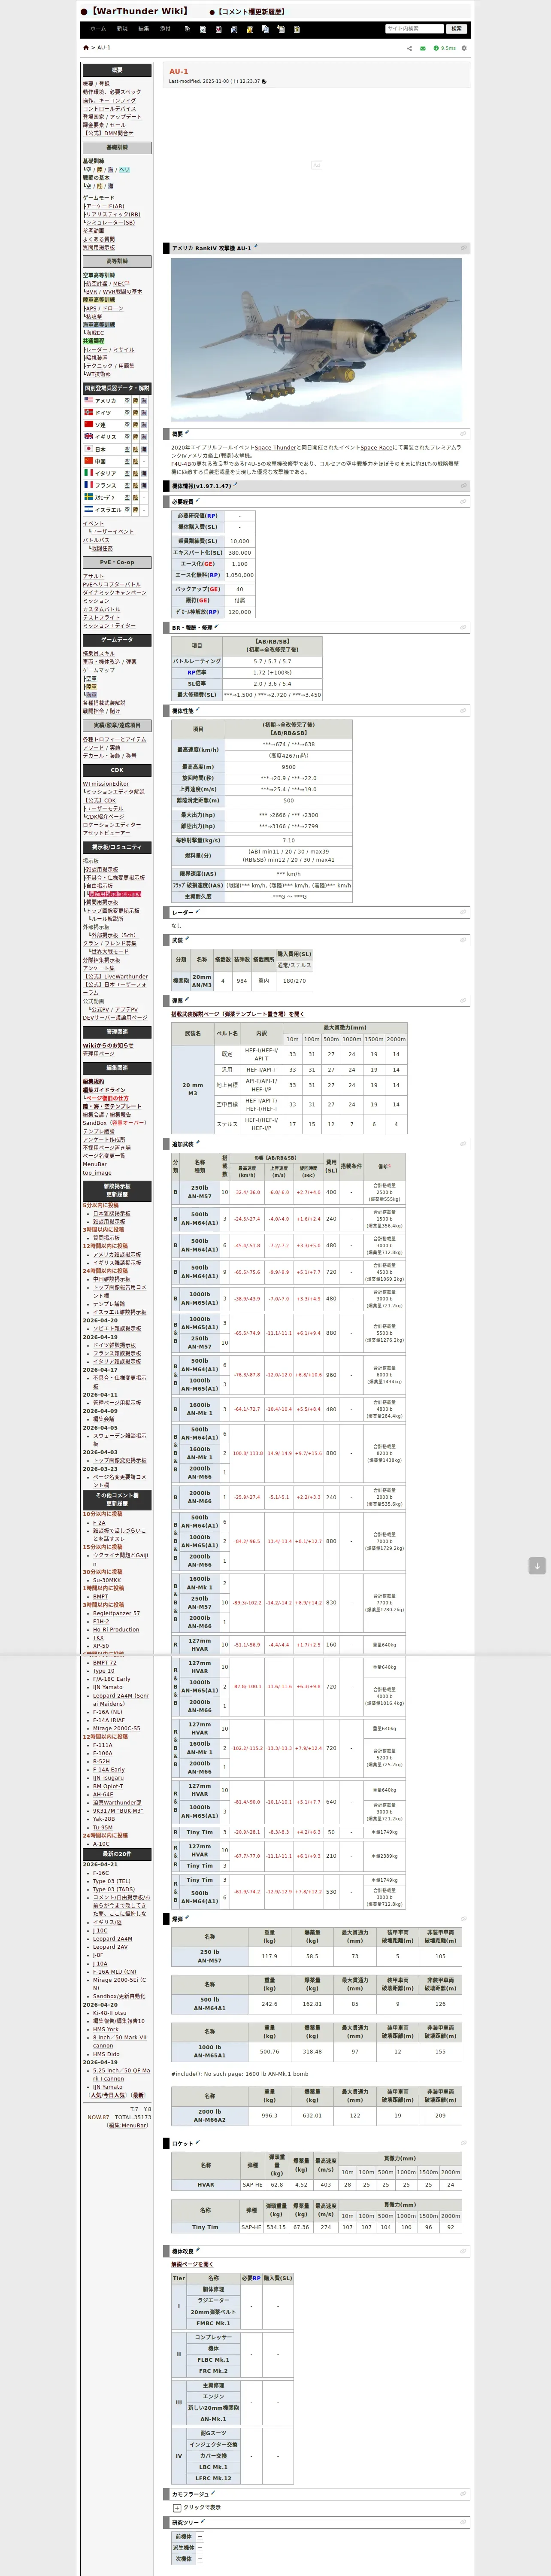Click the edit pencil beside the BR・報酬・修理 heading

click(217, 627)
